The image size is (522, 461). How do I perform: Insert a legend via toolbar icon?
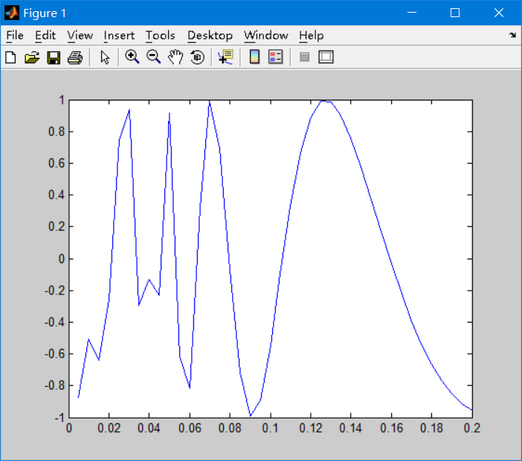[x=276, y=57]
